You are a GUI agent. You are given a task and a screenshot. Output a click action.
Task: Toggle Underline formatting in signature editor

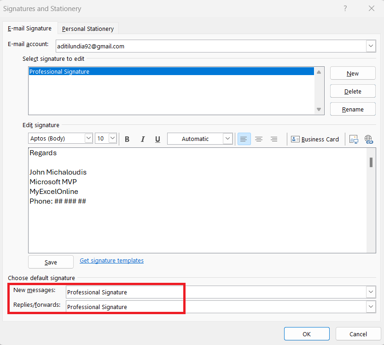click(x=158, y=139)
